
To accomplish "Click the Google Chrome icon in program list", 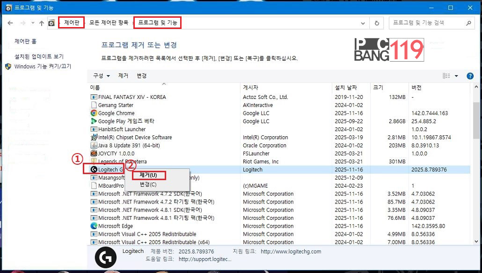I will pos(94,113).
